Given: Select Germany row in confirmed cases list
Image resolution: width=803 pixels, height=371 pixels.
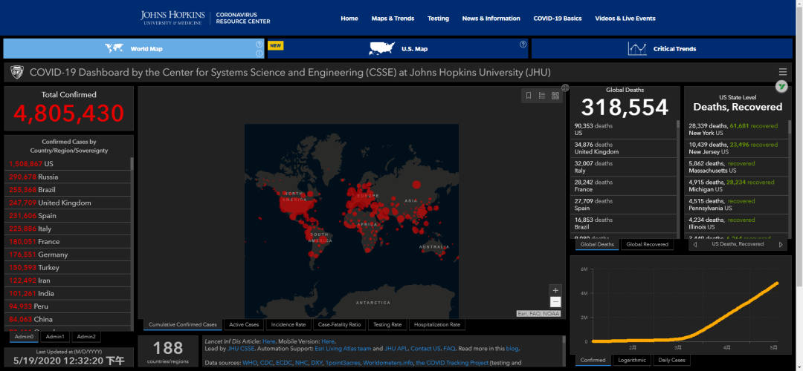Looking at the screenshot, I should point(68,255).
